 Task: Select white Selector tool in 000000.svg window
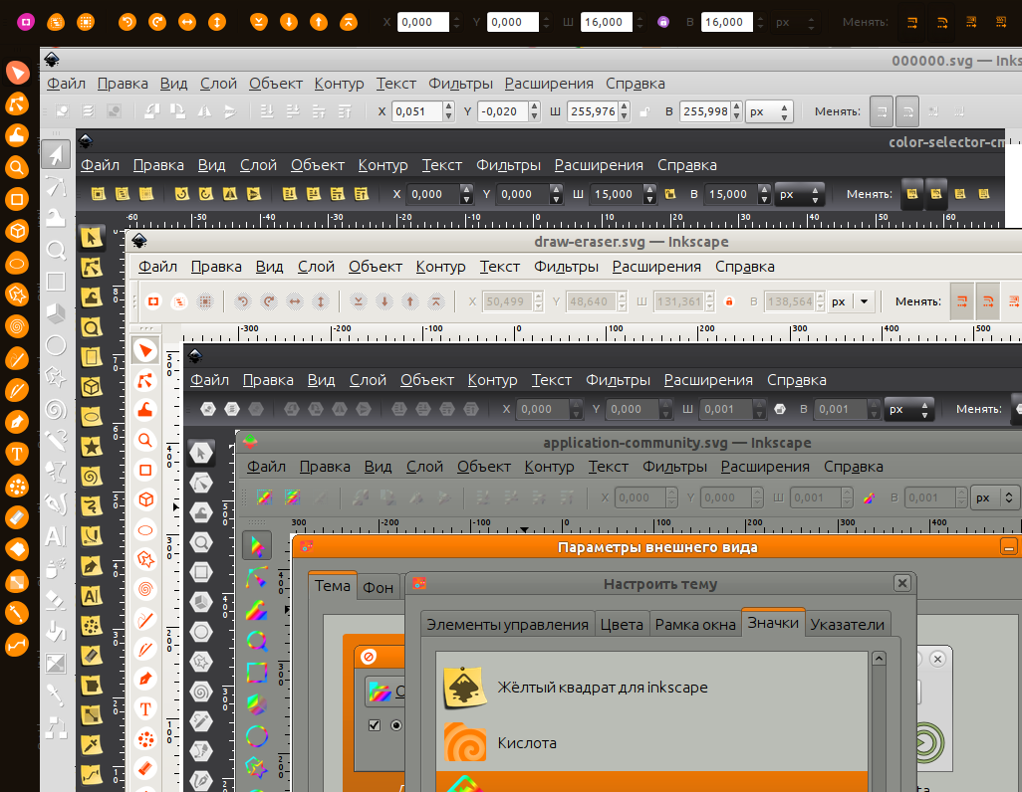56,155
